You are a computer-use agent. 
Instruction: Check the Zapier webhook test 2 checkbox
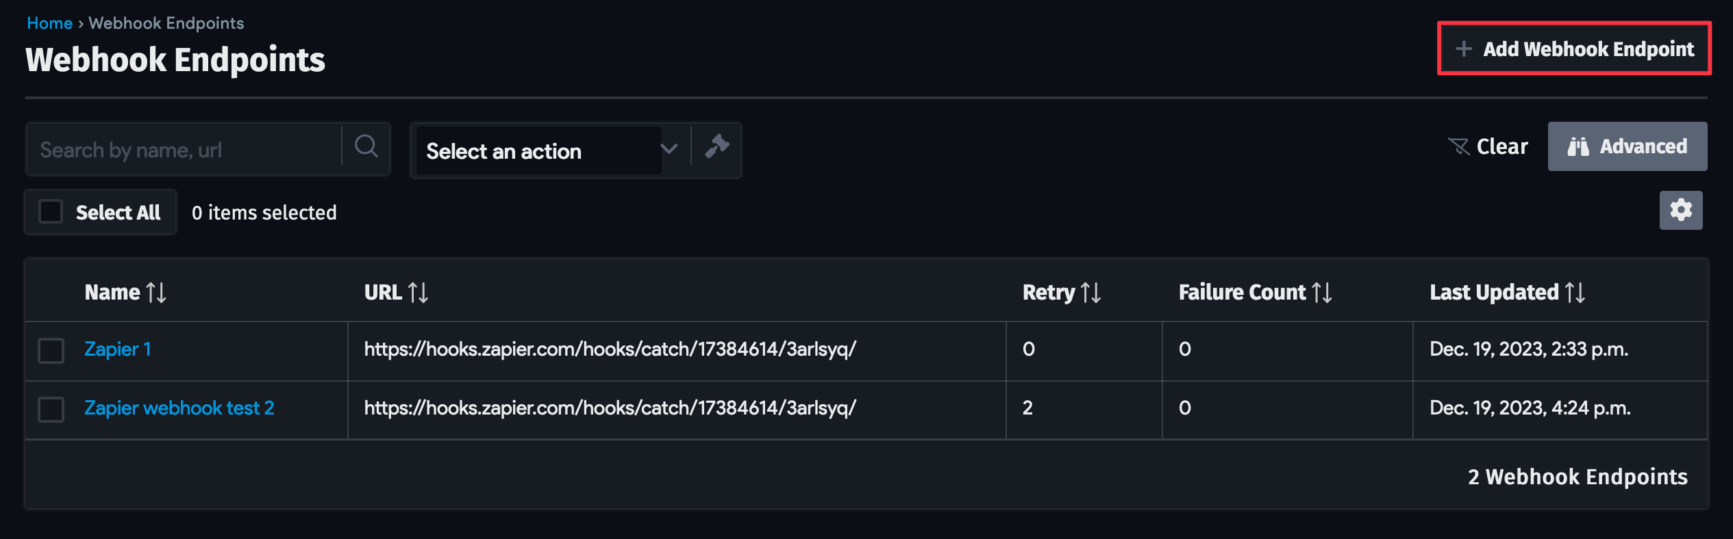click(50, 408)
